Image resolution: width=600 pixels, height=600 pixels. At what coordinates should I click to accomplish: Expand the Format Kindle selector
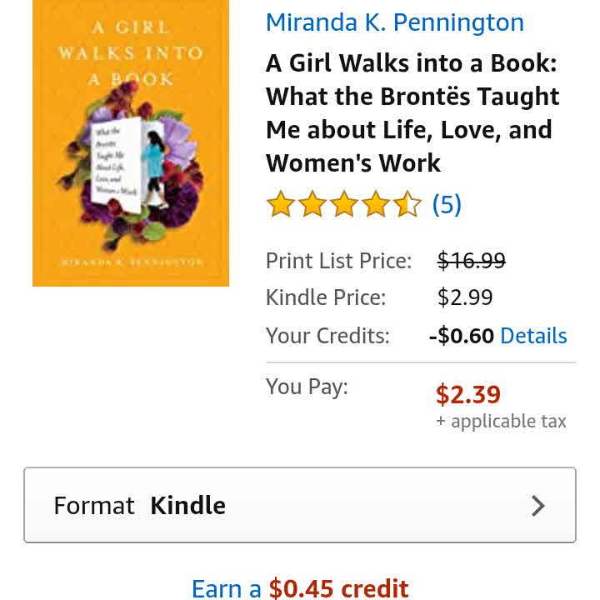coord(300,505)
